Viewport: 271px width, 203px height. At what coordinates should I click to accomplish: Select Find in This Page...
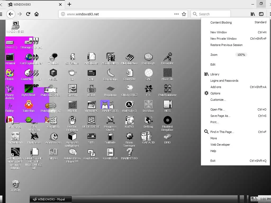coord(235,132)
